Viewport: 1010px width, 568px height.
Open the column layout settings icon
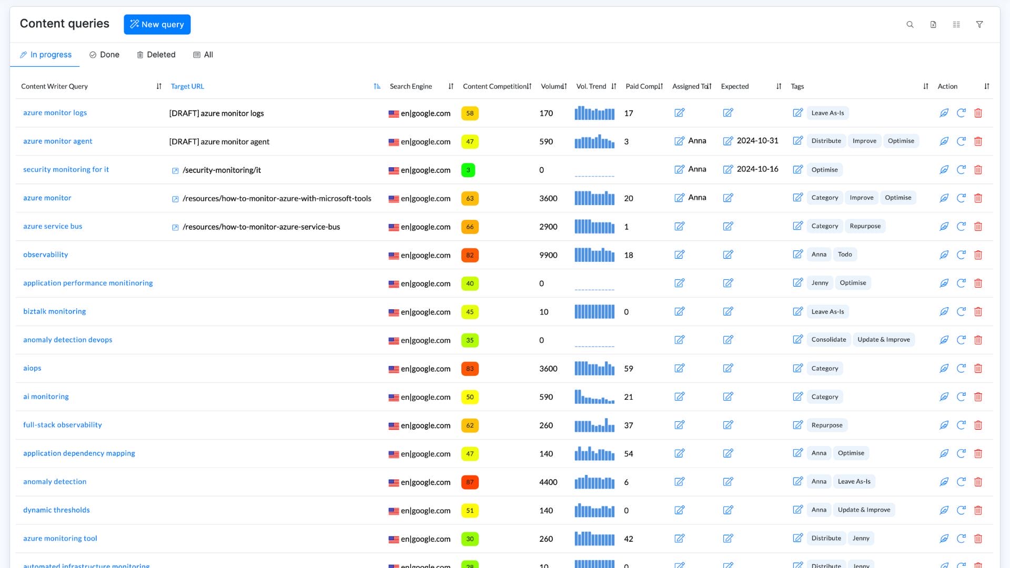956,25
